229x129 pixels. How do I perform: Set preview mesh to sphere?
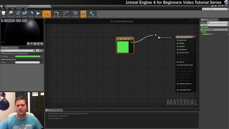(x=32, y=44)
